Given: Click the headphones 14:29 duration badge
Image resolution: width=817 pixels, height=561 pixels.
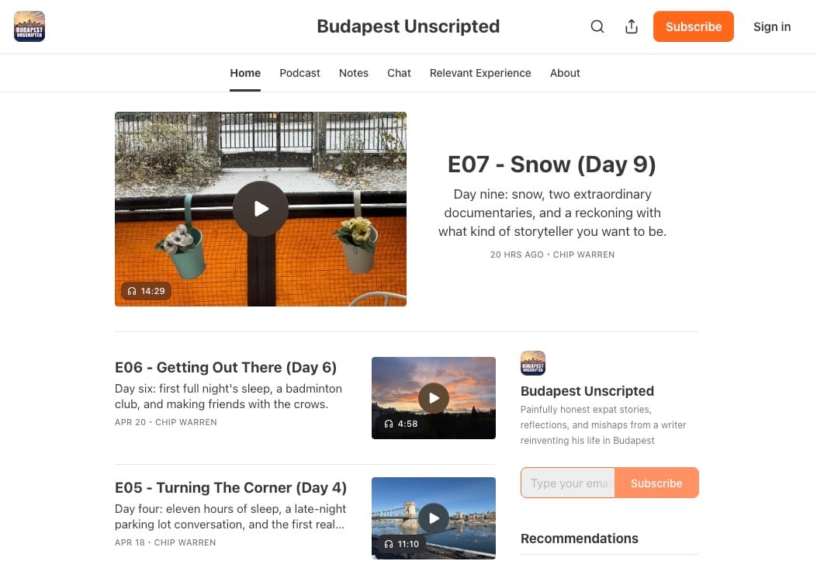Looking at the screenshot, I should pyautogui.click(x=147, y=291).
